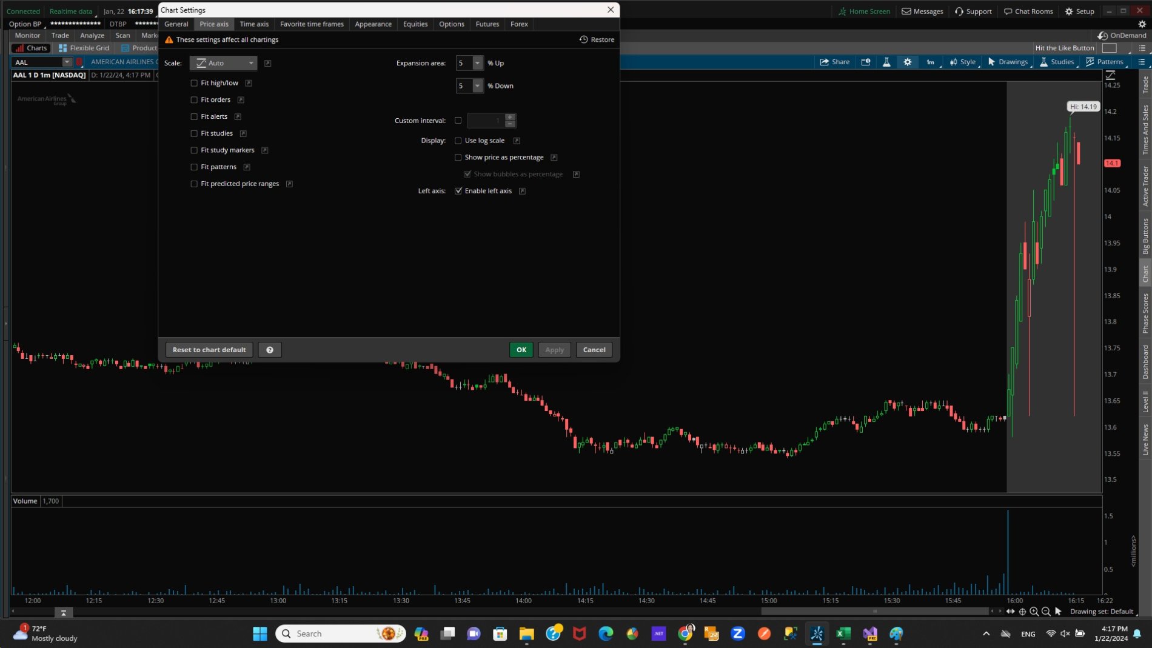
Task: Open the % Down expansion dropdown
Action: pyautogui.click(x=477, y=86)
